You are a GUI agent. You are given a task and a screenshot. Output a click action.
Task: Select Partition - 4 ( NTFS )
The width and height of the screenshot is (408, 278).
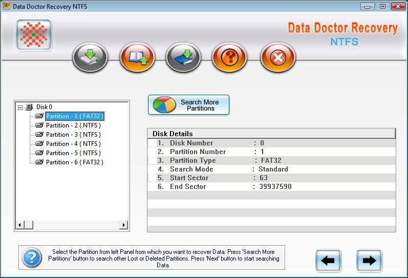click(73, 144)
